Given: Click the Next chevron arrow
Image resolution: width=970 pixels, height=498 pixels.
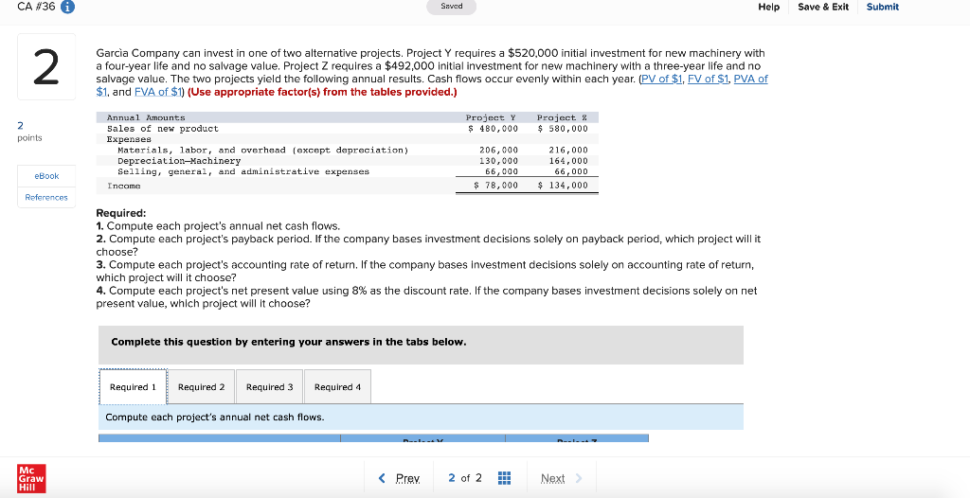Looking at the screenshot, I should tap(579, 478).
